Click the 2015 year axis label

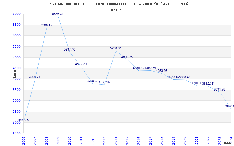pyautogui.click(x=127, y=140)
